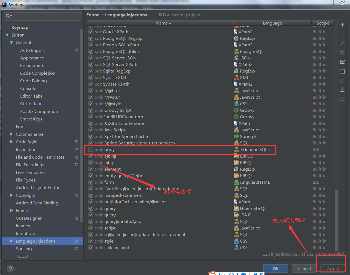Click the search magnifier icon

(x=8, y=16)
